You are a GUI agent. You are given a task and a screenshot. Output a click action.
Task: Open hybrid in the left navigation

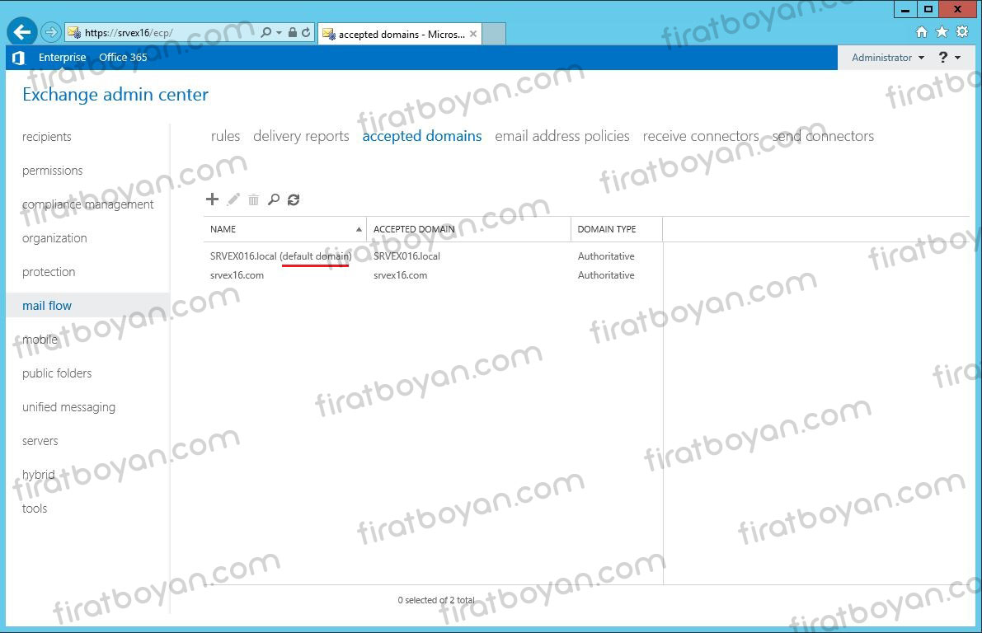(38, 475)
